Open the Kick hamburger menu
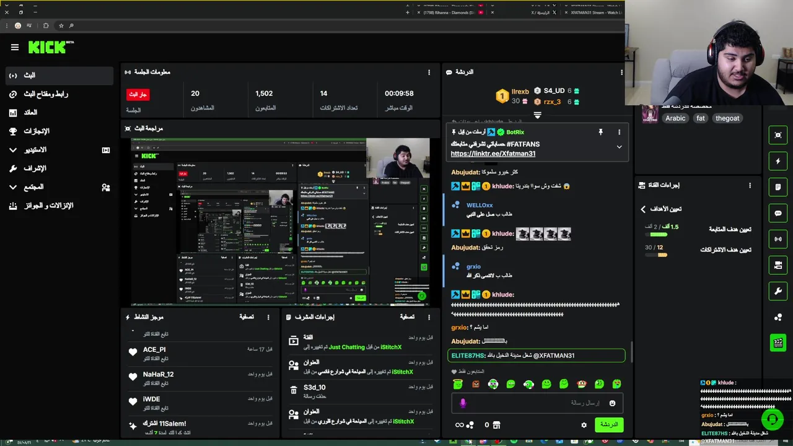The width and height of the screenshot is (793, 446). (15, 47)
